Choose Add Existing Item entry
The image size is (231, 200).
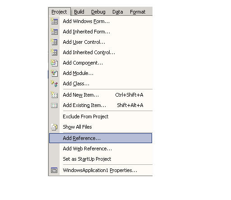point(101,105)
